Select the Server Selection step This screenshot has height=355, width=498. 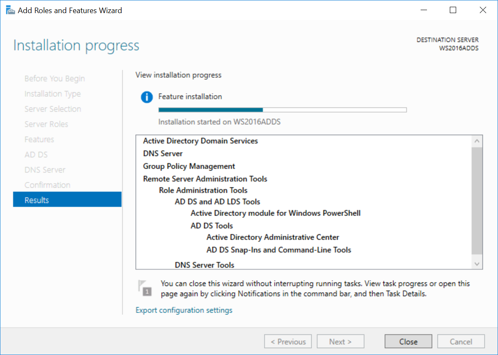click(x=53, y=109)
